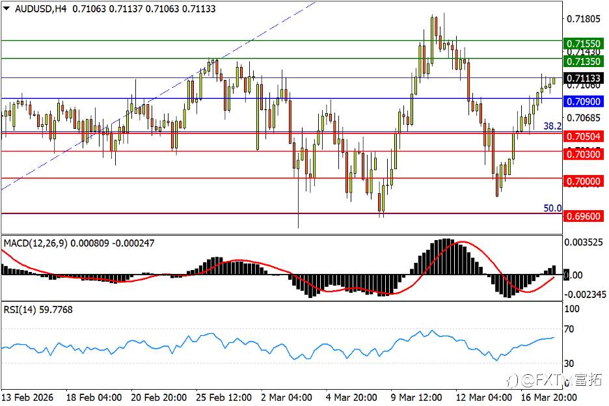Select the MACD scale value 0.003525
Viewport: 609px width, 406px height.
tap(584, 243)
